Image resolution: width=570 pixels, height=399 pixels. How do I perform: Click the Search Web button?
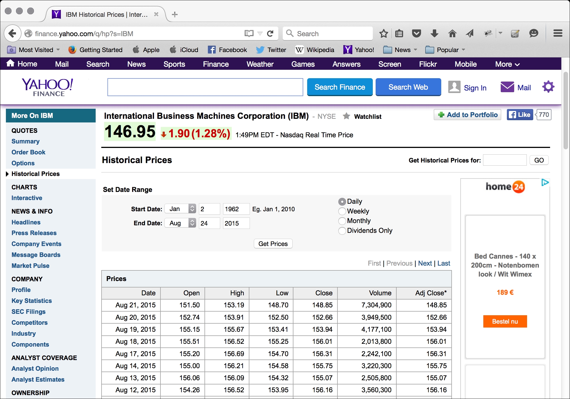(x=408, y=87)
